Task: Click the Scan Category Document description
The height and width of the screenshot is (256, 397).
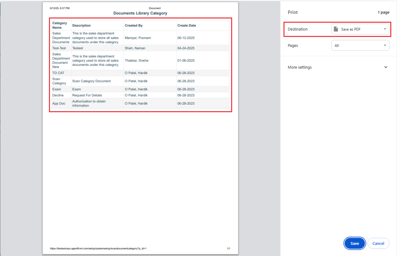Action: click(91, 81)
